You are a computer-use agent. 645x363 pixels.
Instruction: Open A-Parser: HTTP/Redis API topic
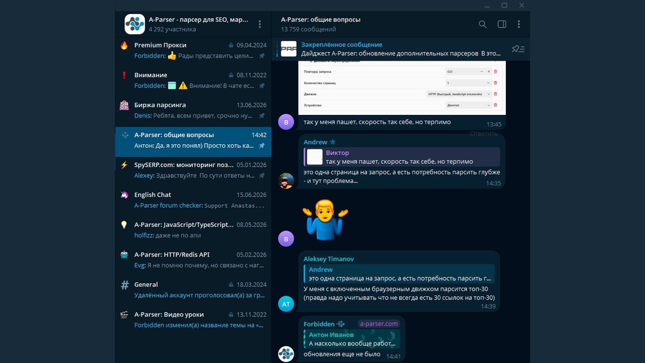(x=193, y=260)
